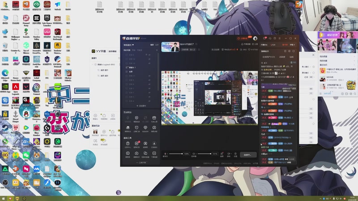Open the green KOOK desktop icon
Image resolution: width=358 pixels, height=201 pixels.
tap(58, 86)
